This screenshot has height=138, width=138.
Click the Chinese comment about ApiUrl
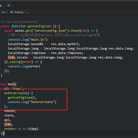54,35
